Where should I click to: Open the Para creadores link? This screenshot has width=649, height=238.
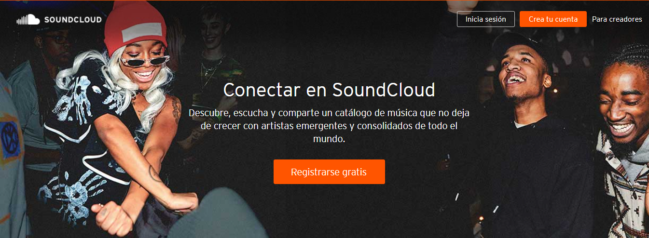tap(617, 19)
